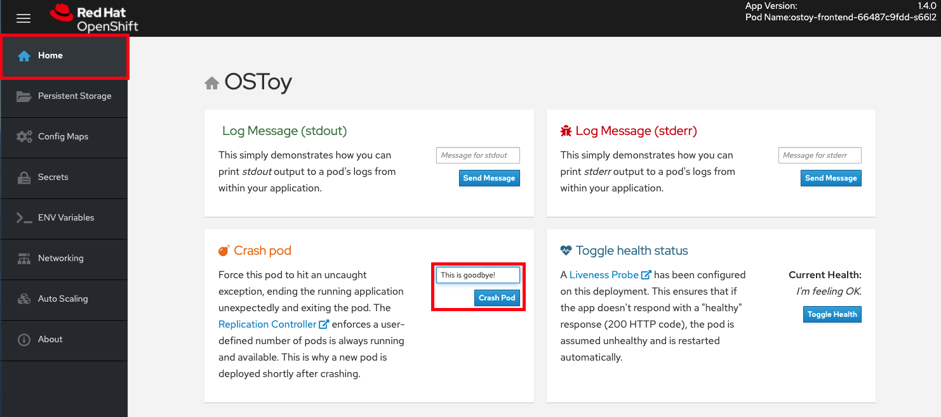Open the hamburger navigation menu

[23, 18]
